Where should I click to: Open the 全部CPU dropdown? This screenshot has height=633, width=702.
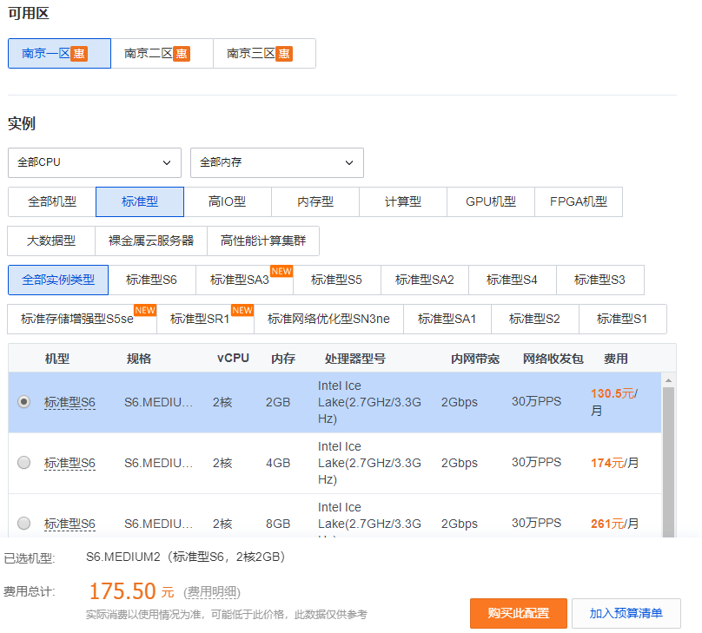94,162
